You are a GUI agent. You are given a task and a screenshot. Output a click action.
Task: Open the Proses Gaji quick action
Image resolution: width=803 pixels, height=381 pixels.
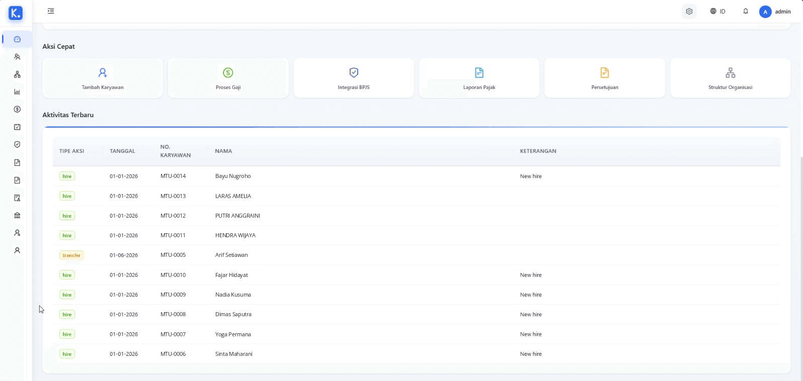coord(228,78)
